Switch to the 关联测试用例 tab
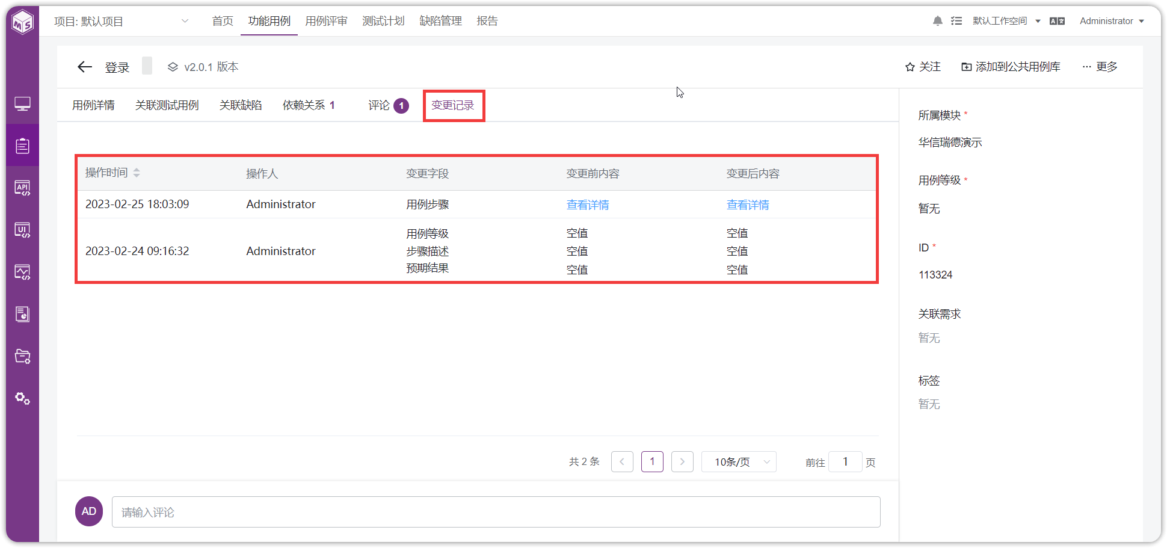This screenshot has height=548, width=1167. [167, 105]
